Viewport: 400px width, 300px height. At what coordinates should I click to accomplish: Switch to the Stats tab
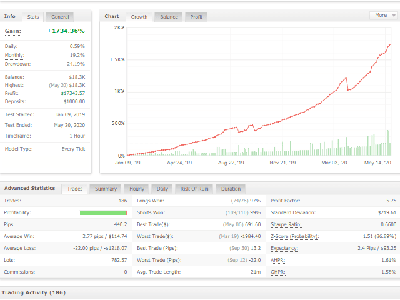(x=34, y=17)
